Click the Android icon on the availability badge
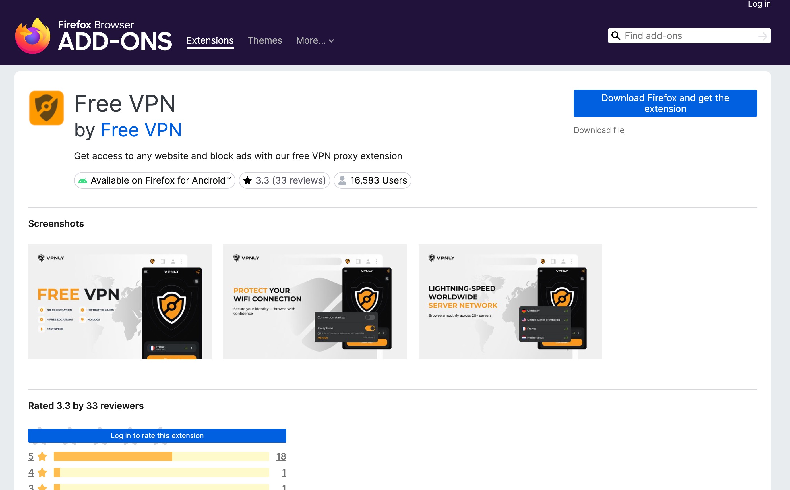This screenshot has height=490, width=790. coord(84,180)
